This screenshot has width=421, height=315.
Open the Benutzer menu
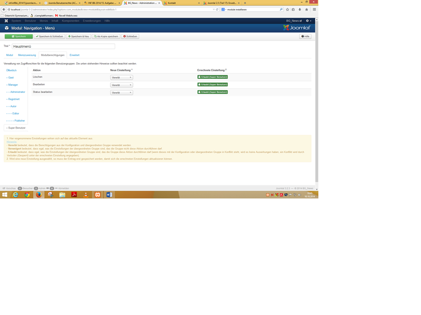[x=31, y=20]
